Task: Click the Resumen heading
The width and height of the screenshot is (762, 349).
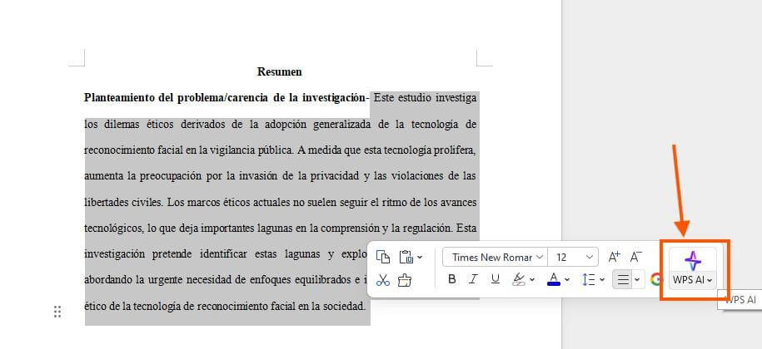Action: (280, 72)
